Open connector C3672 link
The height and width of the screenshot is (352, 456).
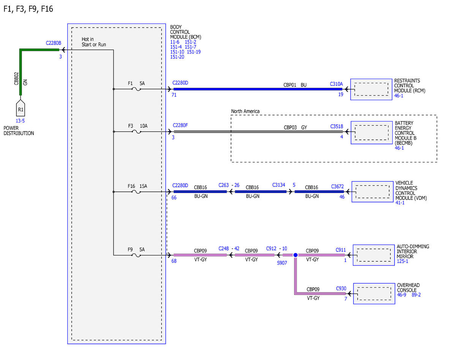[337, 186]
